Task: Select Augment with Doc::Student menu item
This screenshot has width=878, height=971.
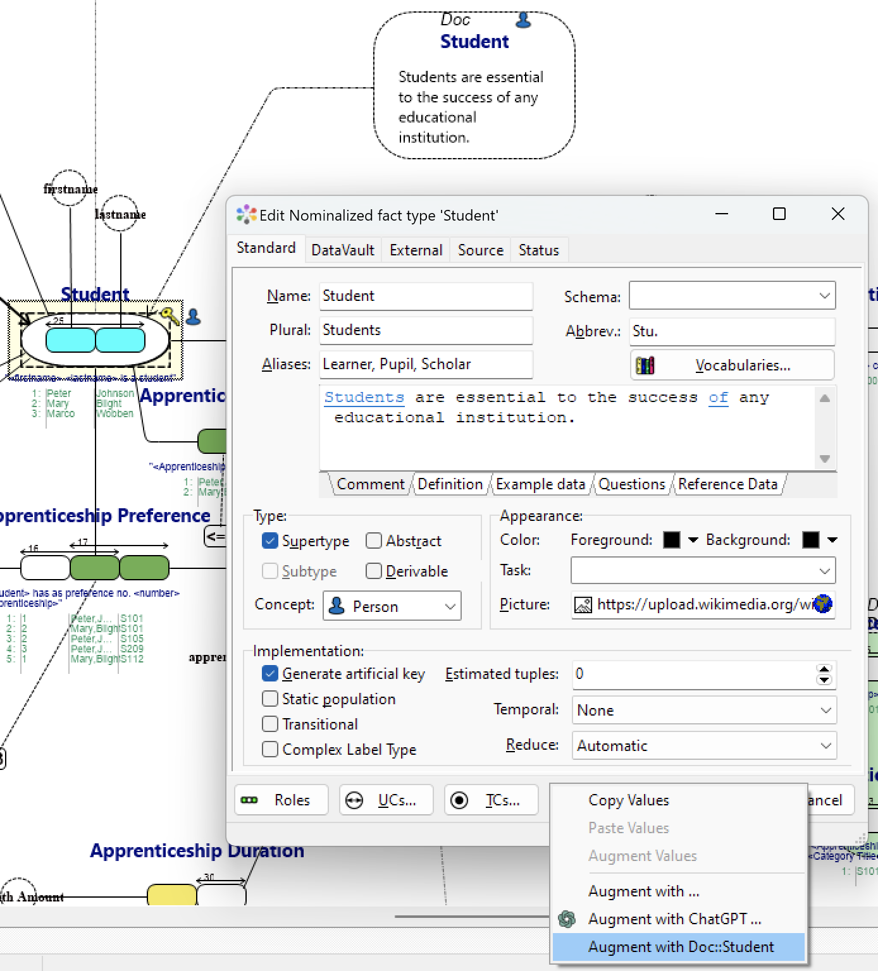Action: point(681,946)
